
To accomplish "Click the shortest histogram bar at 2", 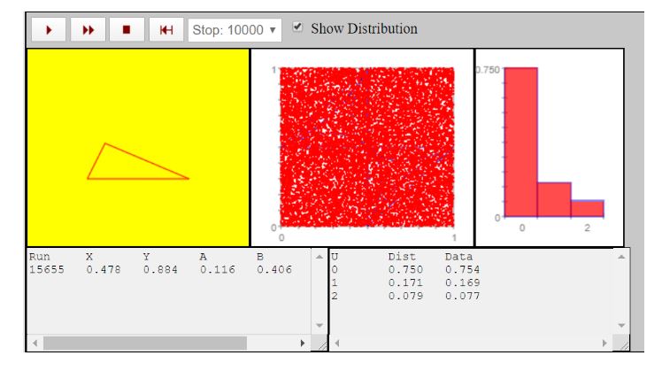I will point(587,208).
